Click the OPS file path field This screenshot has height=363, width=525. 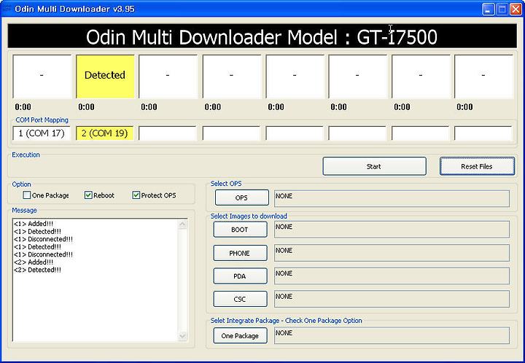click(x=392, y=199)
